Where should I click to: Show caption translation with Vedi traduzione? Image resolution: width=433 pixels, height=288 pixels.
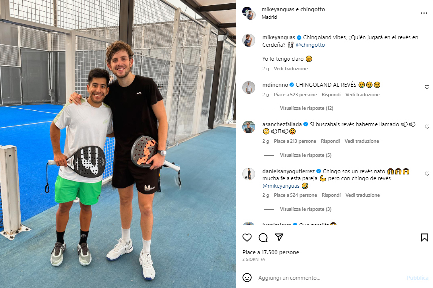point(290,68)
